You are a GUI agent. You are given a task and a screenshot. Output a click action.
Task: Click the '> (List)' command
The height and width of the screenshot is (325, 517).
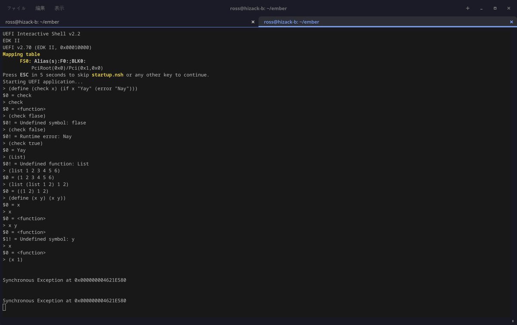coord(14,157)
